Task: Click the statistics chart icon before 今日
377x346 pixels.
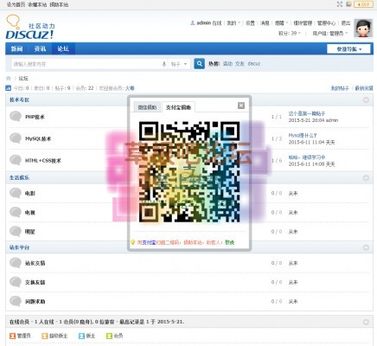Action: tap(9, 88)
